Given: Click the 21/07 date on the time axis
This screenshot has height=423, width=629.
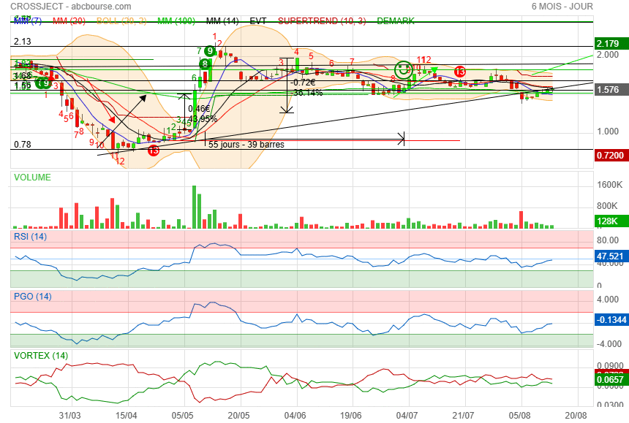Looking at the screenshot, I should coord(463,416).
